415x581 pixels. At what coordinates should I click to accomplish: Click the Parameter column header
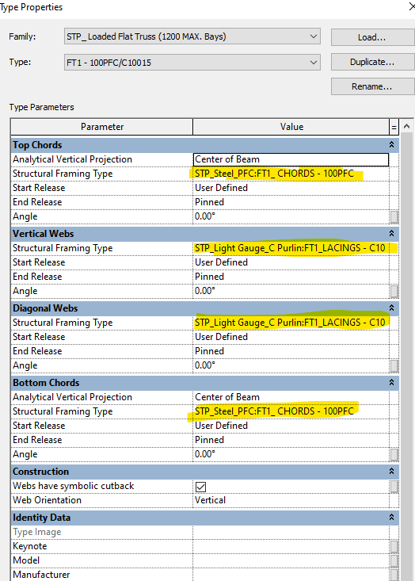[x=102, y=127]
